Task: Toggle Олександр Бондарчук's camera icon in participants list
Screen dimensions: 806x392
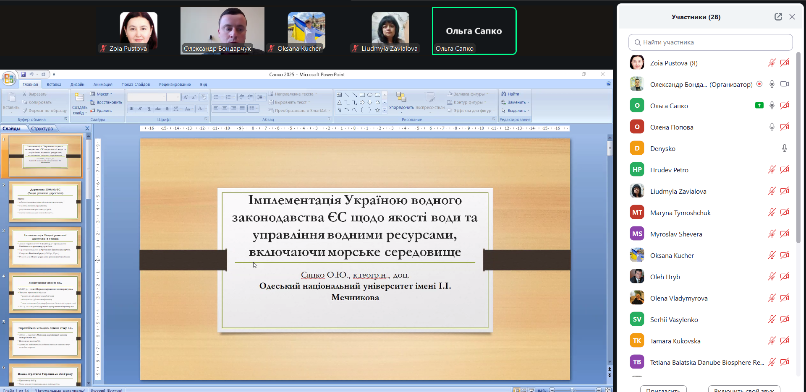Action: pyautogui.click(x=784, y=84)
